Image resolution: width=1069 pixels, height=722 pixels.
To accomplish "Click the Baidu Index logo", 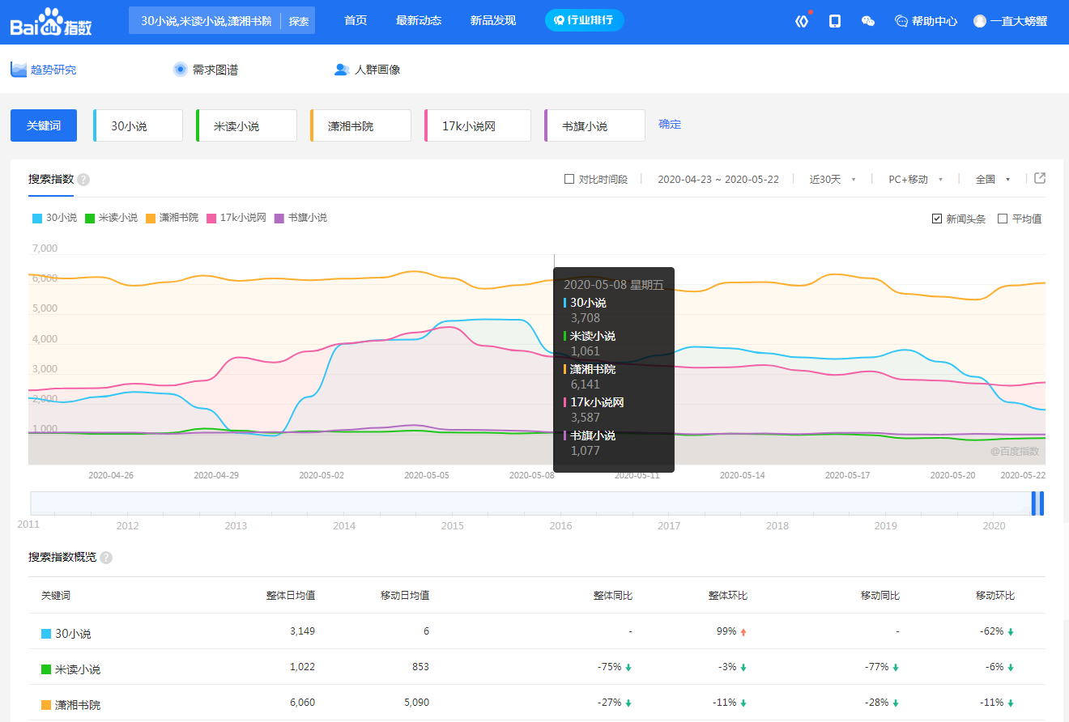I will 51,22.
